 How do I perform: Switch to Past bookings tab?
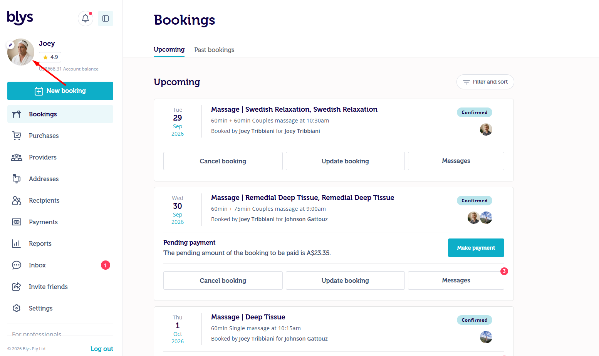(214, 50)
